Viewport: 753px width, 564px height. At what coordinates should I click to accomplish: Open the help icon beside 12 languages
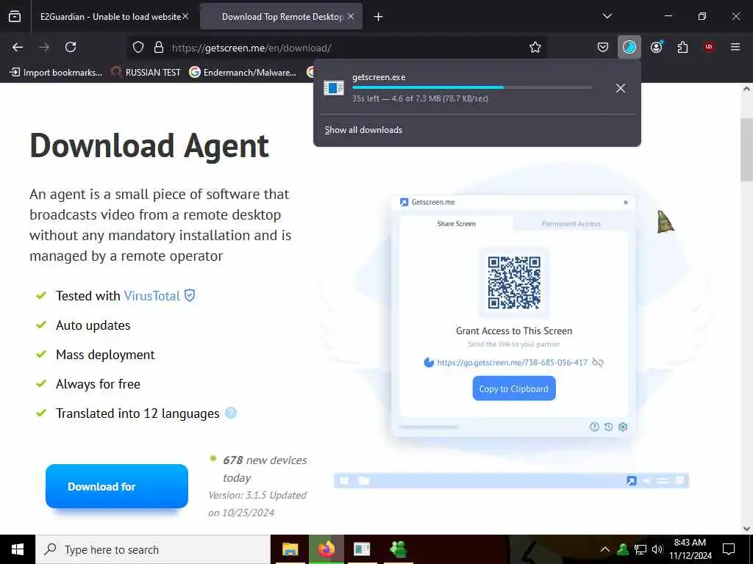(x=231, y=413)
